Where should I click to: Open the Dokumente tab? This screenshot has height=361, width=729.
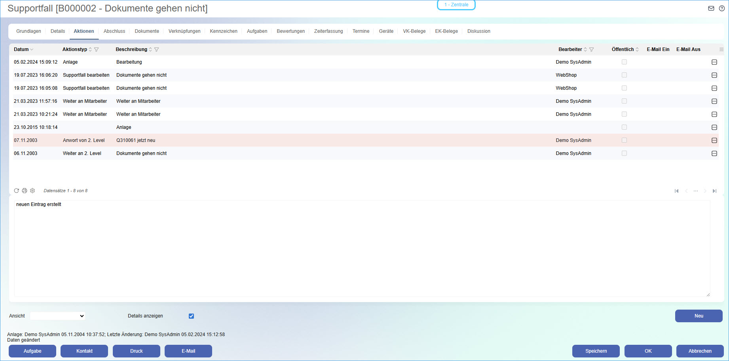147,31
